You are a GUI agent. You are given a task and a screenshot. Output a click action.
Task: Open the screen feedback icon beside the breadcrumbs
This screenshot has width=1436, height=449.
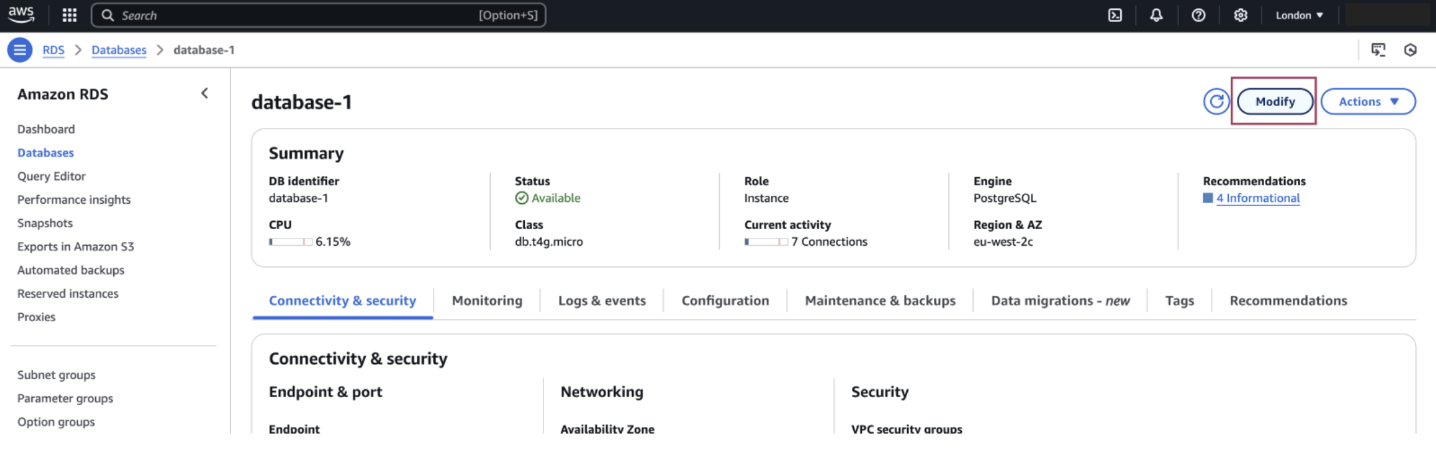(x=1378, y=50)
